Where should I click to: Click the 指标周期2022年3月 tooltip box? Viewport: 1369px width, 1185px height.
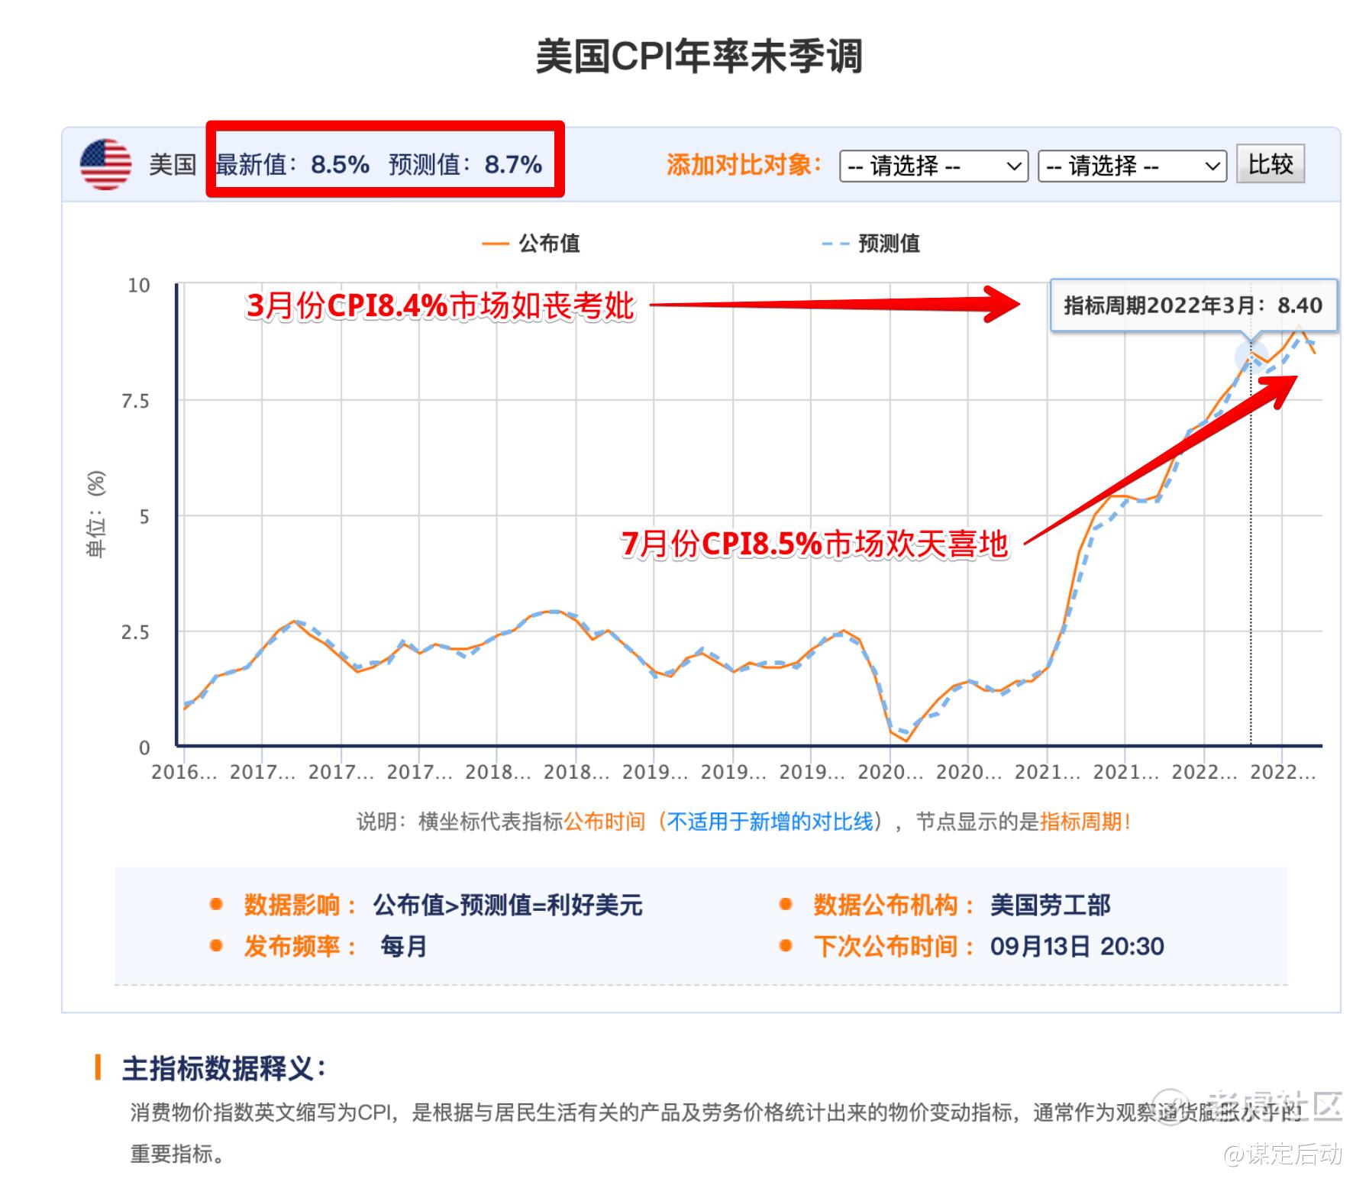click(x=1193, y=305)
